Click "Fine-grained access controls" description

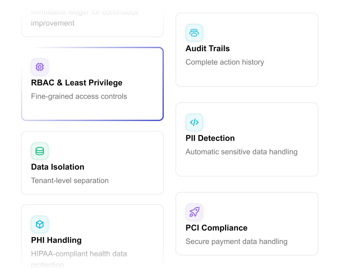(x=79, y=96)
